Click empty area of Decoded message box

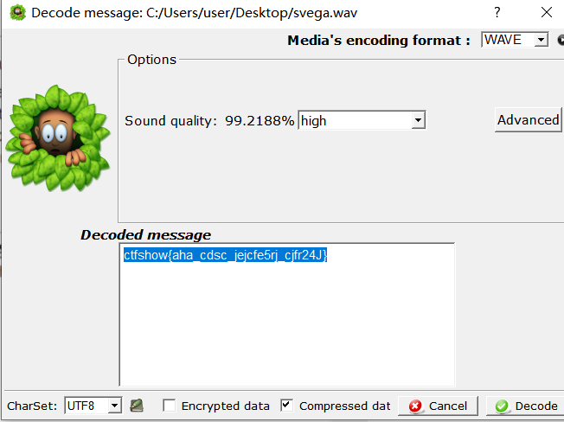click(286, 323)
